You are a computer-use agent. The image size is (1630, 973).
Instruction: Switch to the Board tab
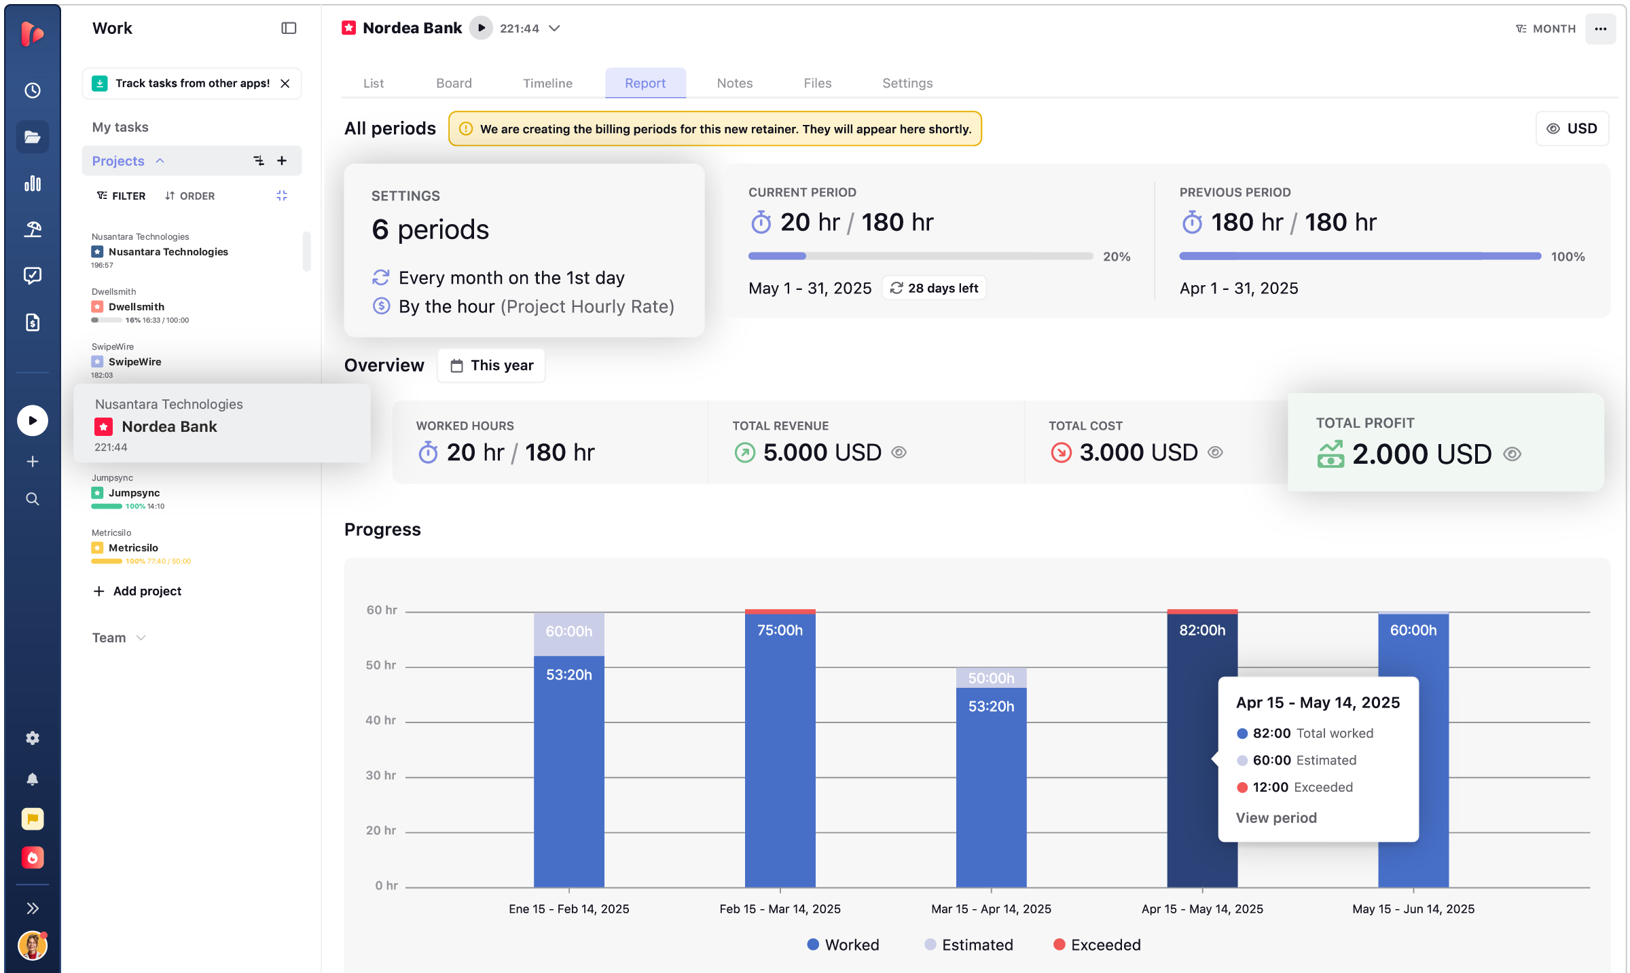coord(454,83)
